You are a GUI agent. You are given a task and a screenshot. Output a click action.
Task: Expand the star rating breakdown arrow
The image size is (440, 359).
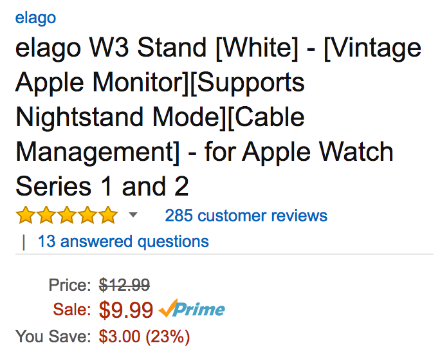[133, 215]
